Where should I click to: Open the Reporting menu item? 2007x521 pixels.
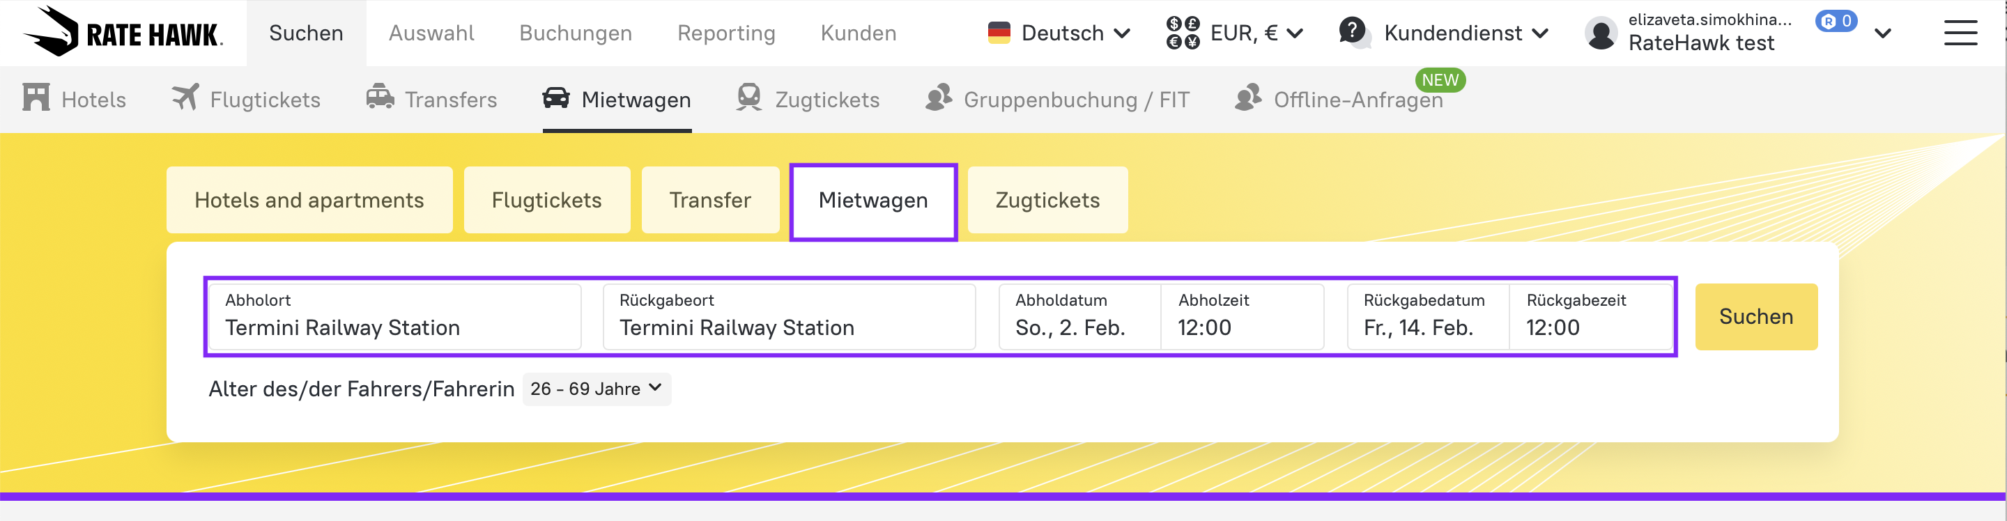pos(726,33)
